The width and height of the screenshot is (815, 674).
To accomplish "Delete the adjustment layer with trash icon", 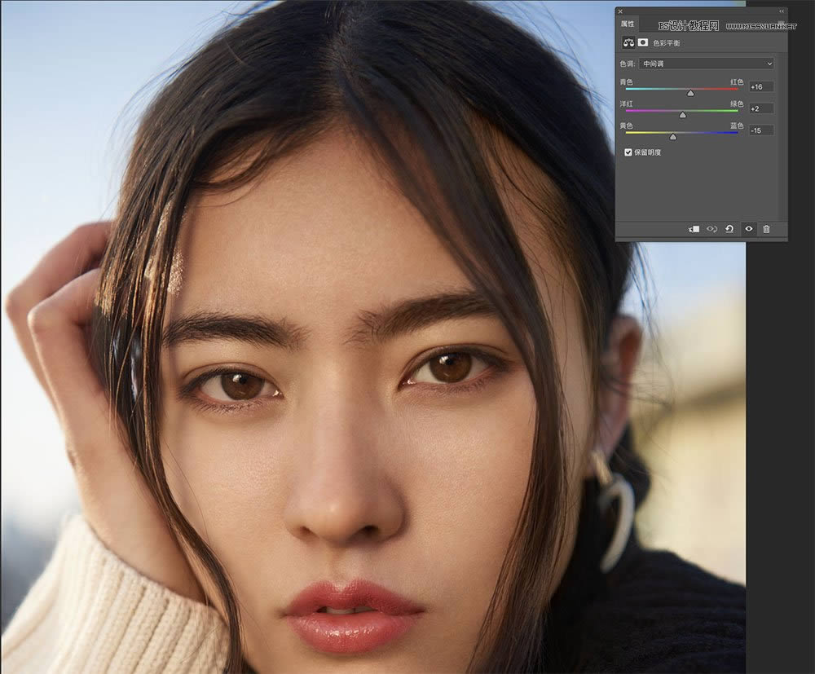I will click(766, 229).
